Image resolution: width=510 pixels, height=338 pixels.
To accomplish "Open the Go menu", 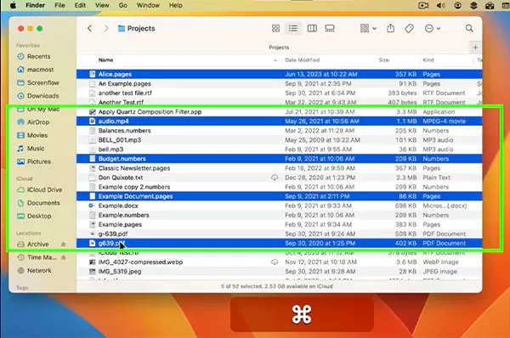I will (122, 6).
